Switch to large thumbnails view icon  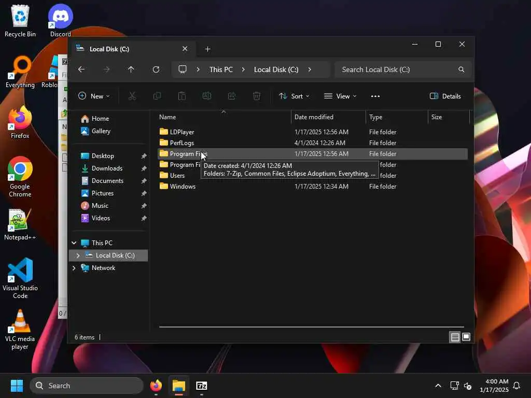coord(466,337)
